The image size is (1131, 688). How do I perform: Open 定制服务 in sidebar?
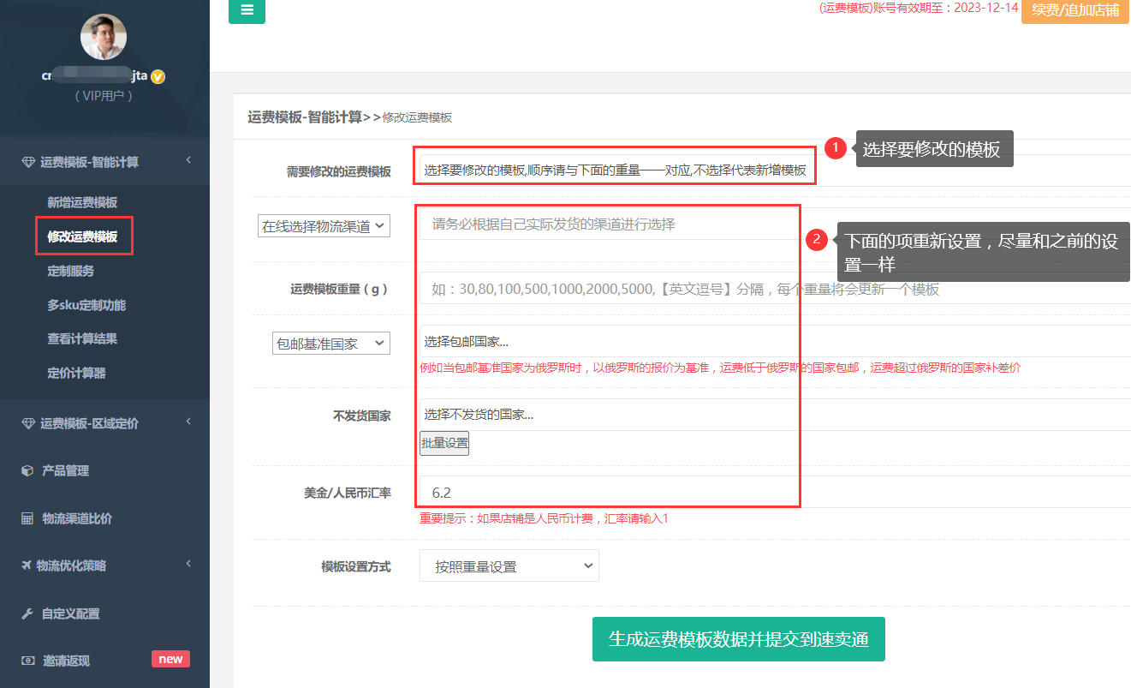71,271
